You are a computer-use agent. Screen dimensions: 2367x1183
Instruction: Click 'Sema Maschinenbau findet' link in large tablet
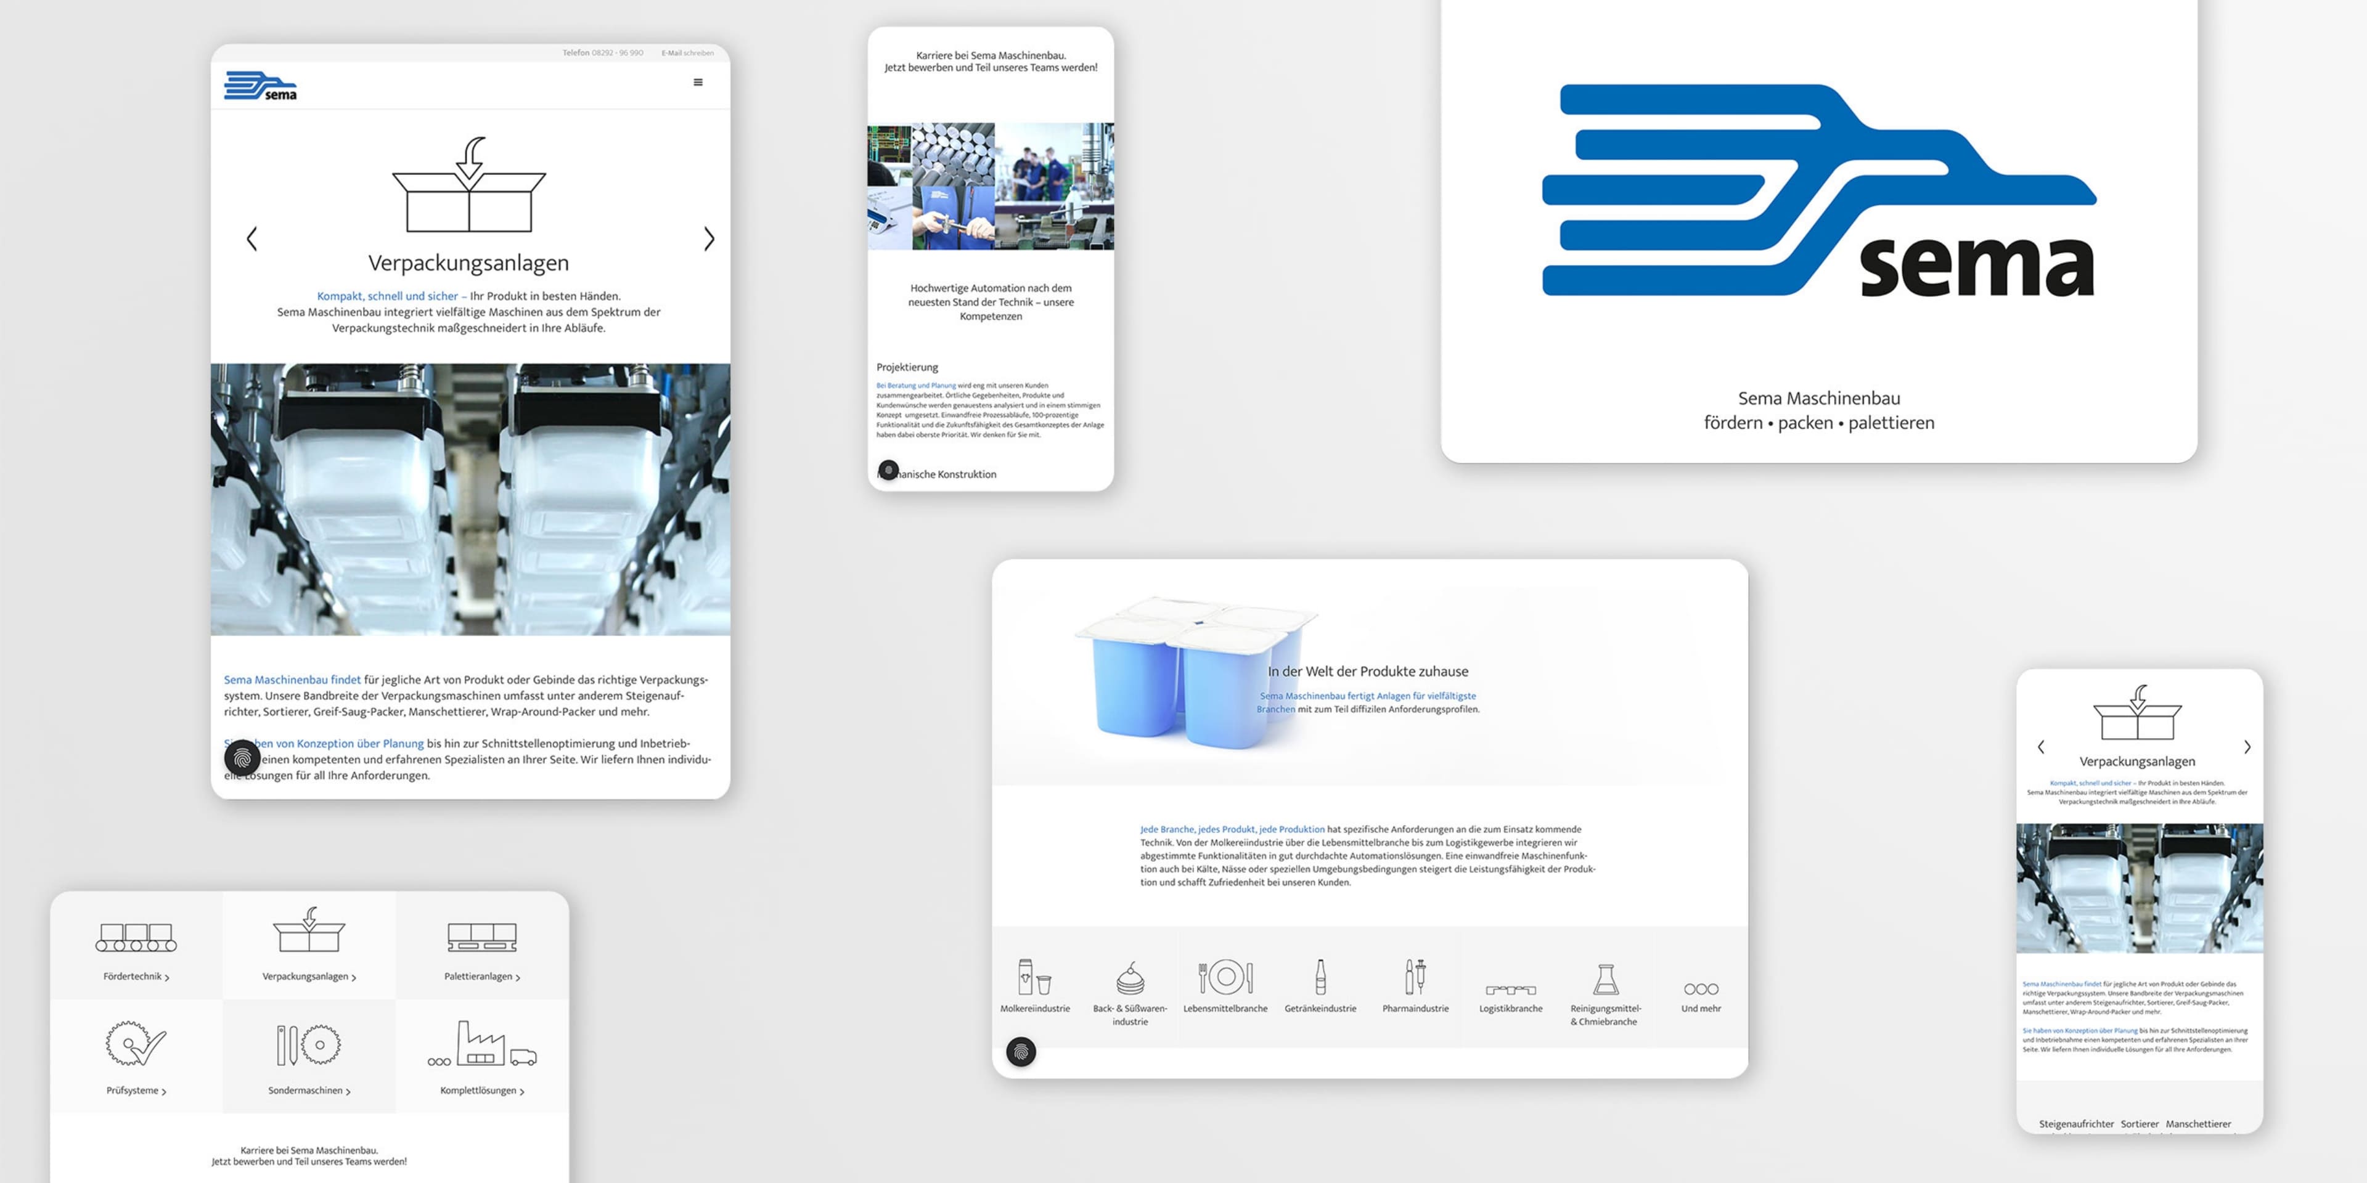coord(292,680)
